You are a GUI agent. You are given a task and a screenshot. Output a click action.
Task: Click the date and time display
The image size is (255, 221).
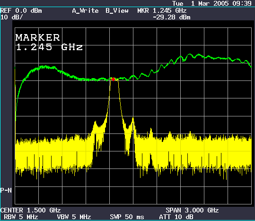[212, 3]
